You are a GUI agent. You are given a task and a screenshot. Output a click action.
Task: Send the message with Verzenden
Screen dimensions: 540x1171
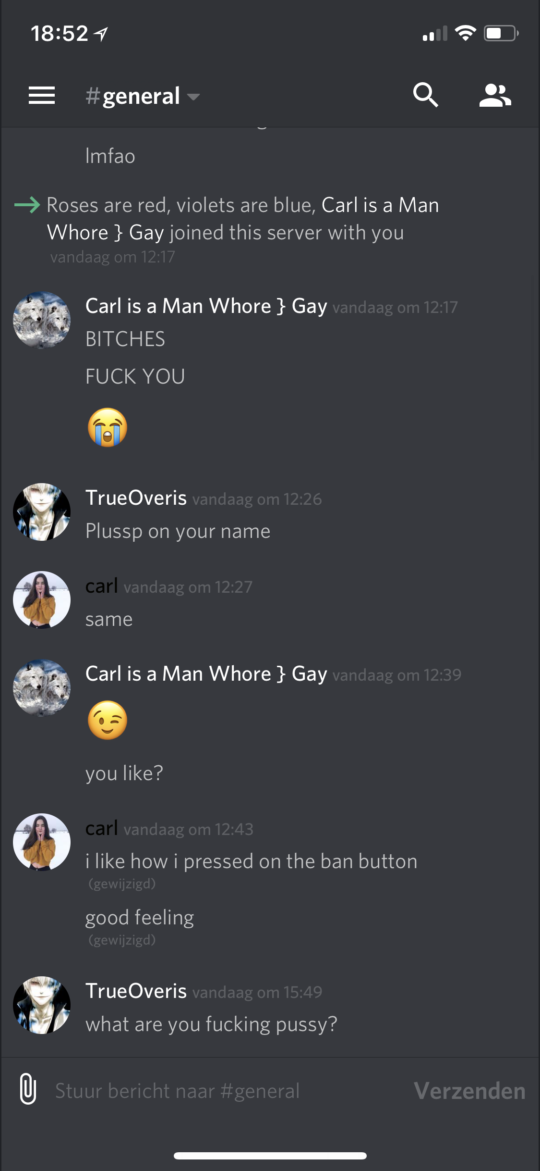pos(469,1091)
